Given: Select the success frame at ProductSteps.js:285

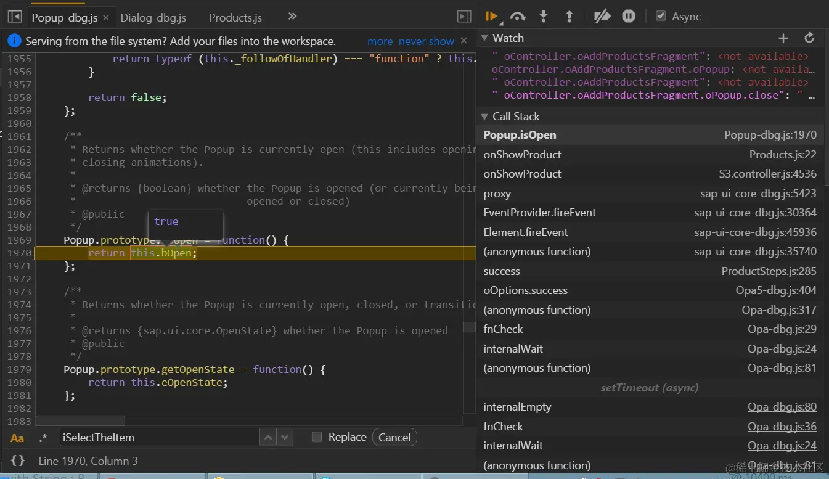Looking at the screenshot, I should [650, 271].
